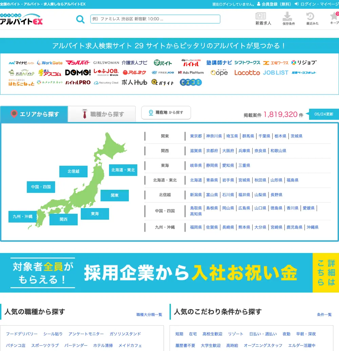The image size is (339, 351).
Task: Switch to エリアから探す tab
Action: pos(34,114)
